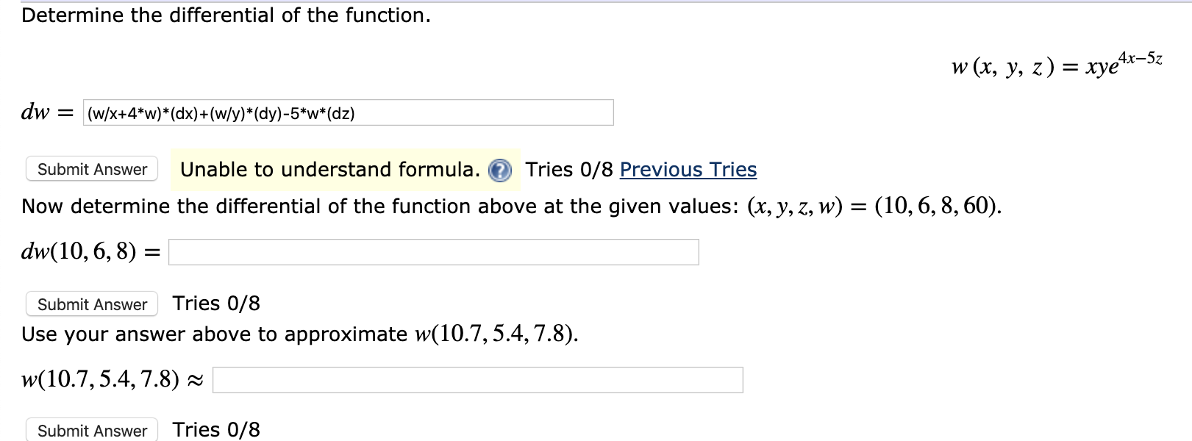Select the empty dw(10, 6, 8) answer field
The width and height of the screenshot is (1192, 441).
pos(434,251)
